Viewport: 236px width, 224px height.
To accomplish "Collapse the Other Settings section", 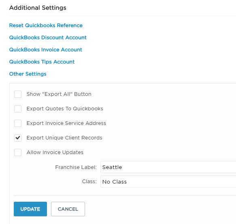I will (x=28, y=74).
